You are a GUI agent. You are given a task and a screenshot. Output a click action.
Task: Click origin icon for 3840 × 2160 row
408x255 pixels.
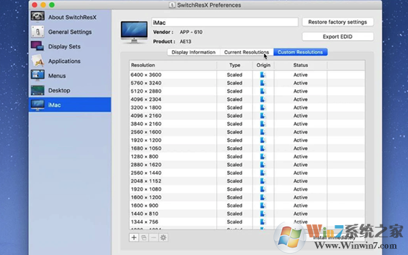[262, 123]
